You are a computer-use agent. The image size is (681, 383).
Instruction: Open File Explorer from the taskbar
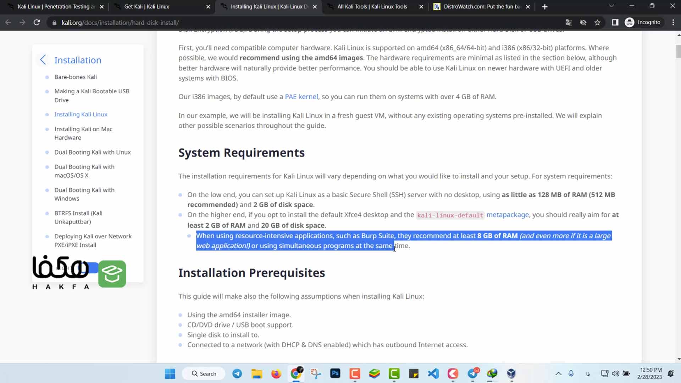click(257, 373)
